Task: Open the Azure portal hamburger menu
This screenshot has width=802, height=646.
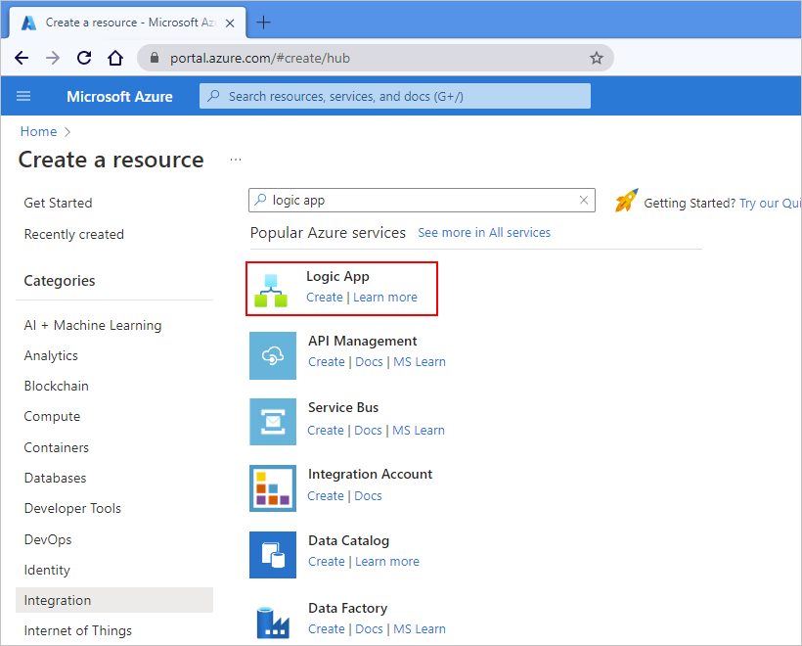Action: tap(23, 96)
